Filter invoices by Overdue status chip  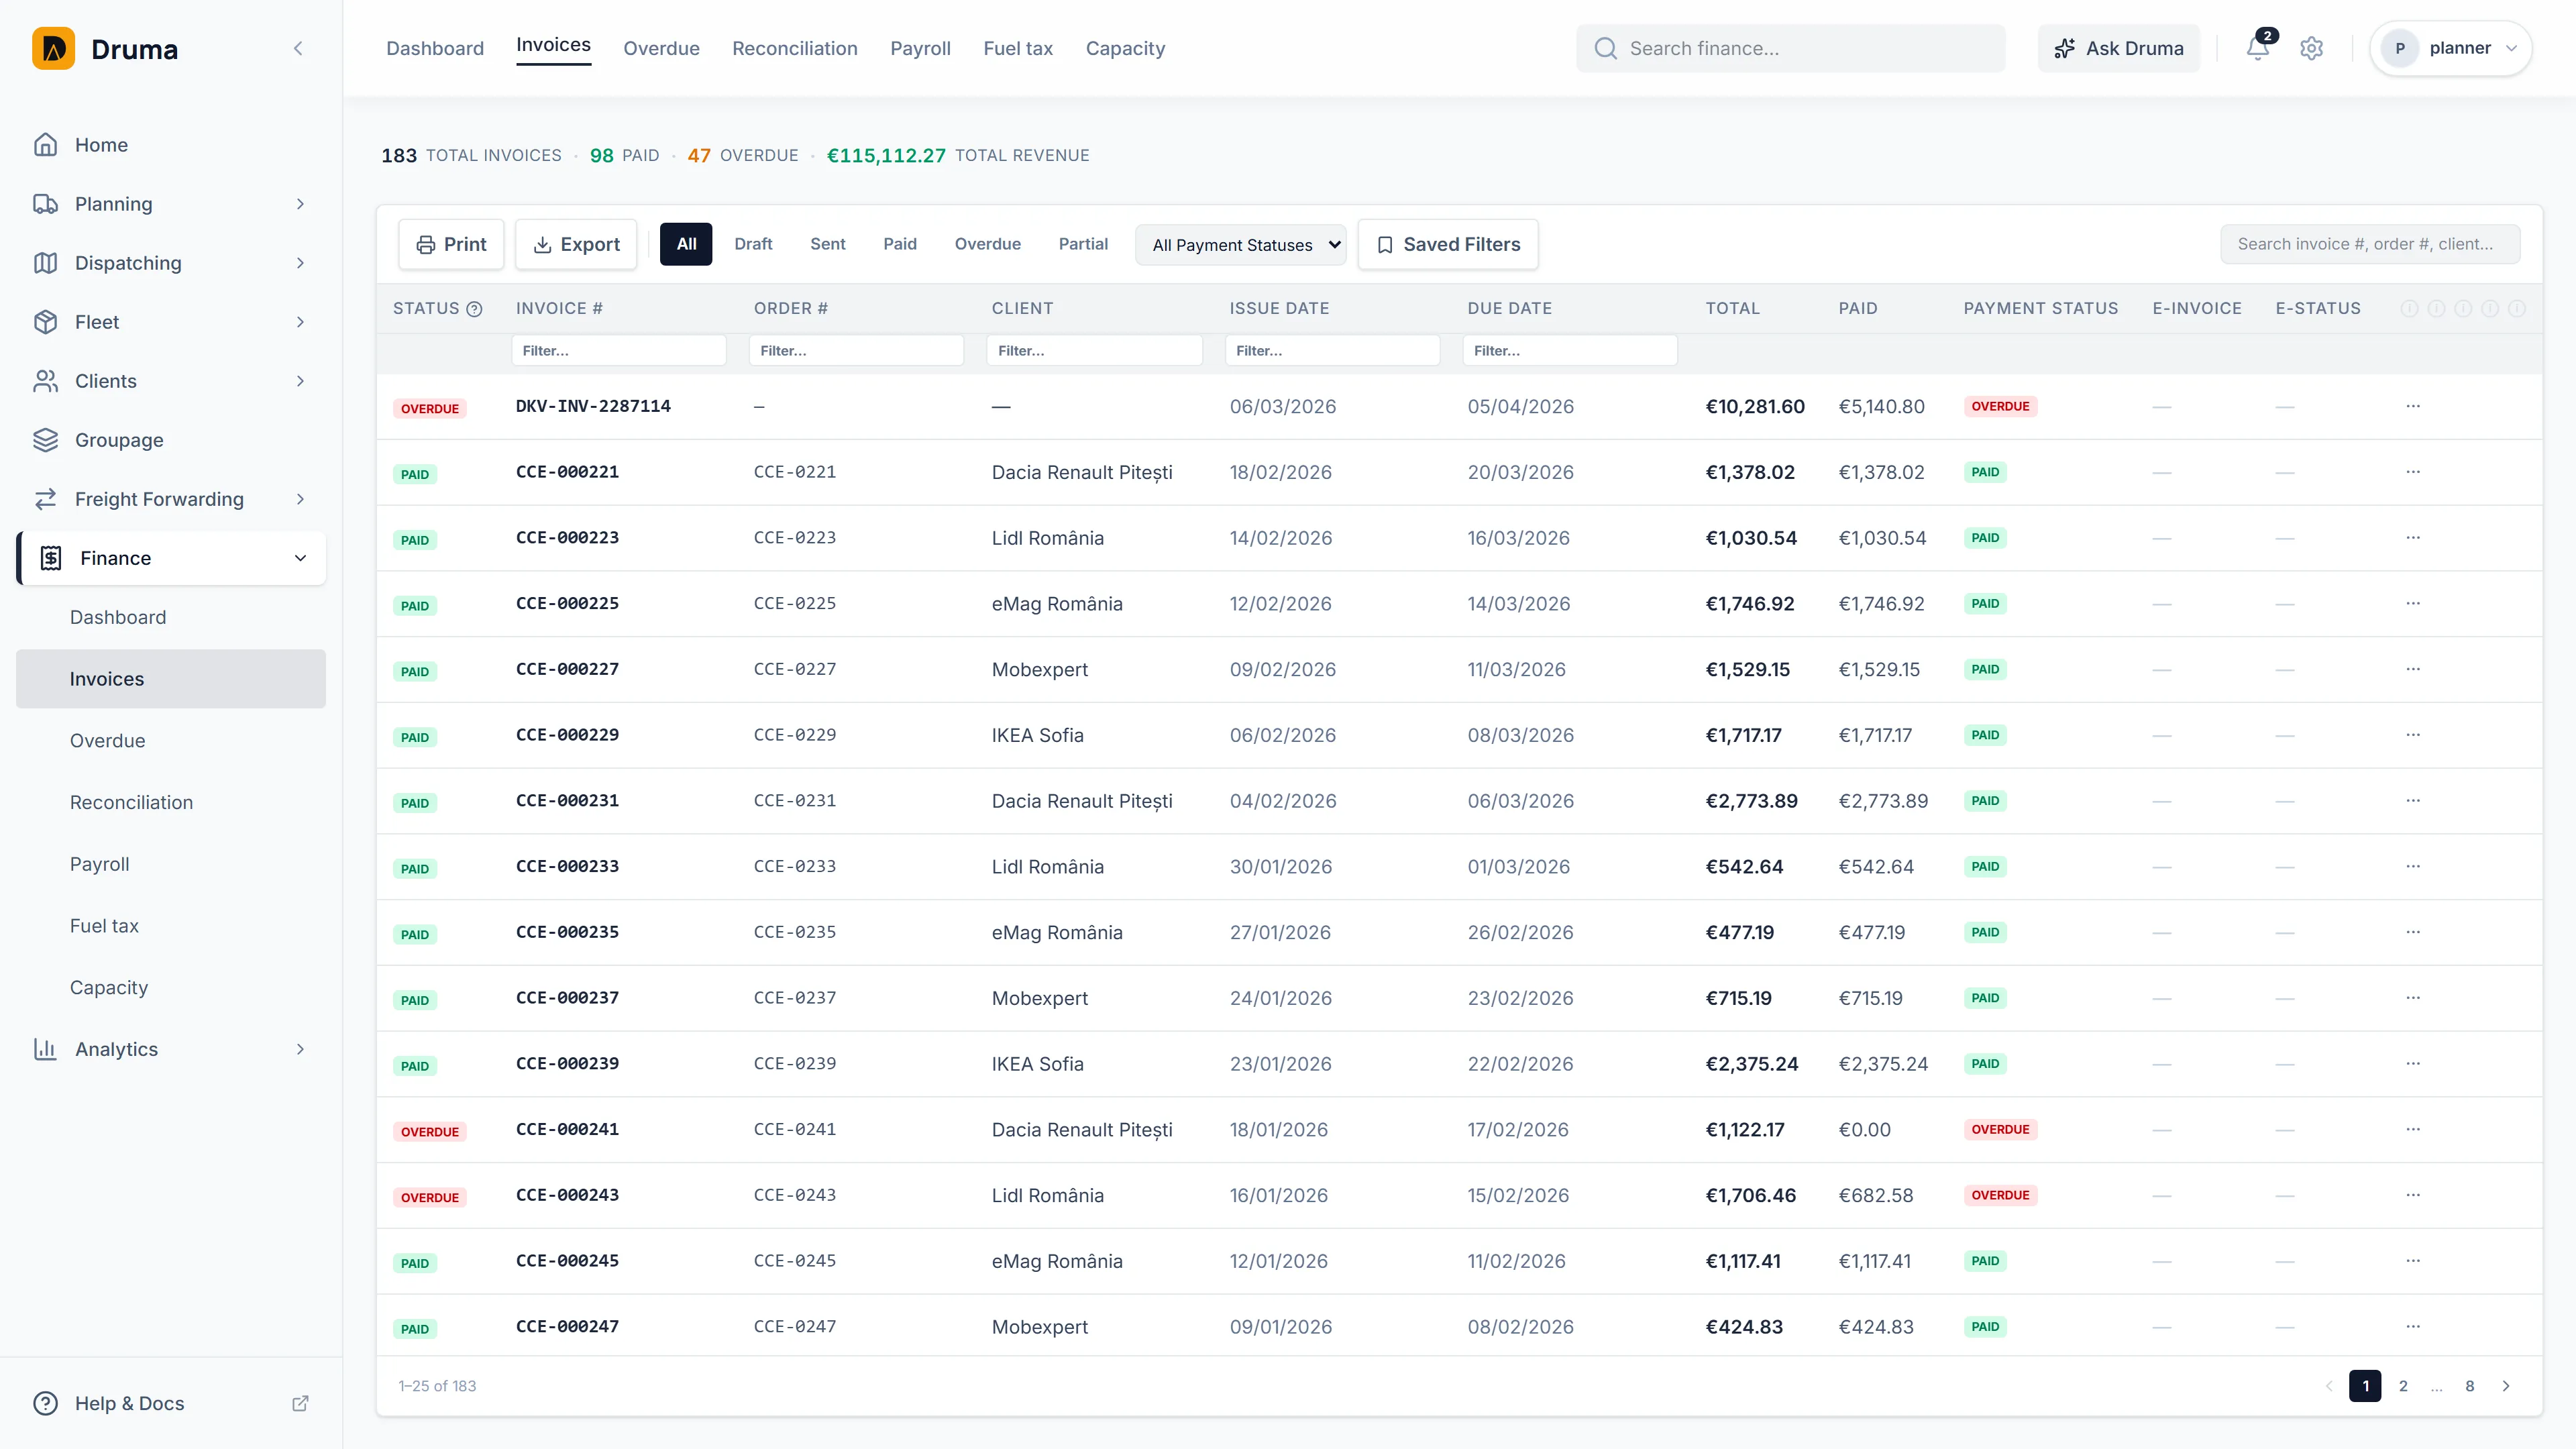point(987,244)
